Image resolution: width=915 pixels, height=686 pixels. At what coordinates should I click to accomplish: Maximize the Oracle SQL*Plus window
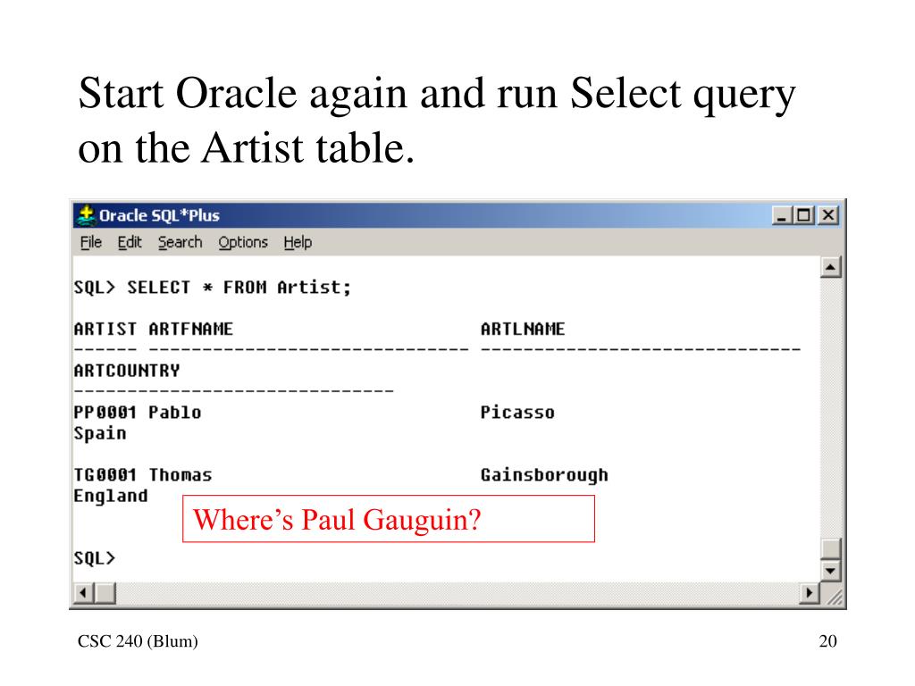803,215
